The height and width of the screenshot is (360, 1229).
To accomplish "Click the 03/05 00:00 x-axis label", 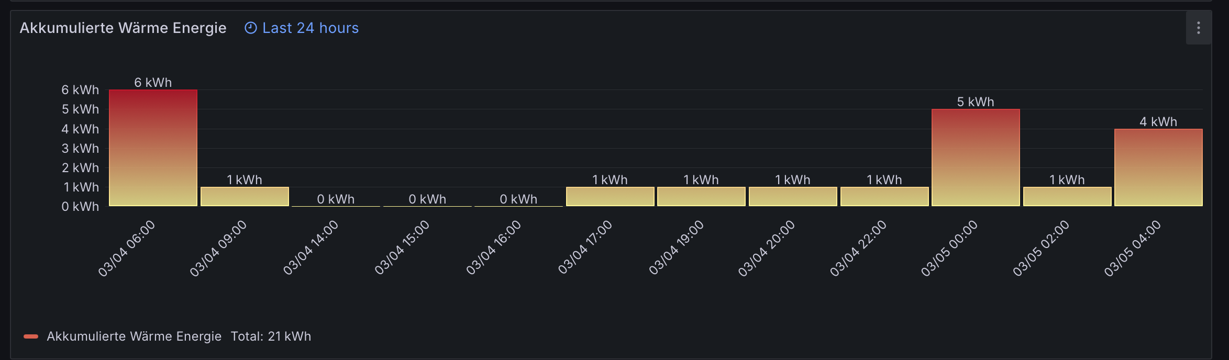I will point(949,248).
